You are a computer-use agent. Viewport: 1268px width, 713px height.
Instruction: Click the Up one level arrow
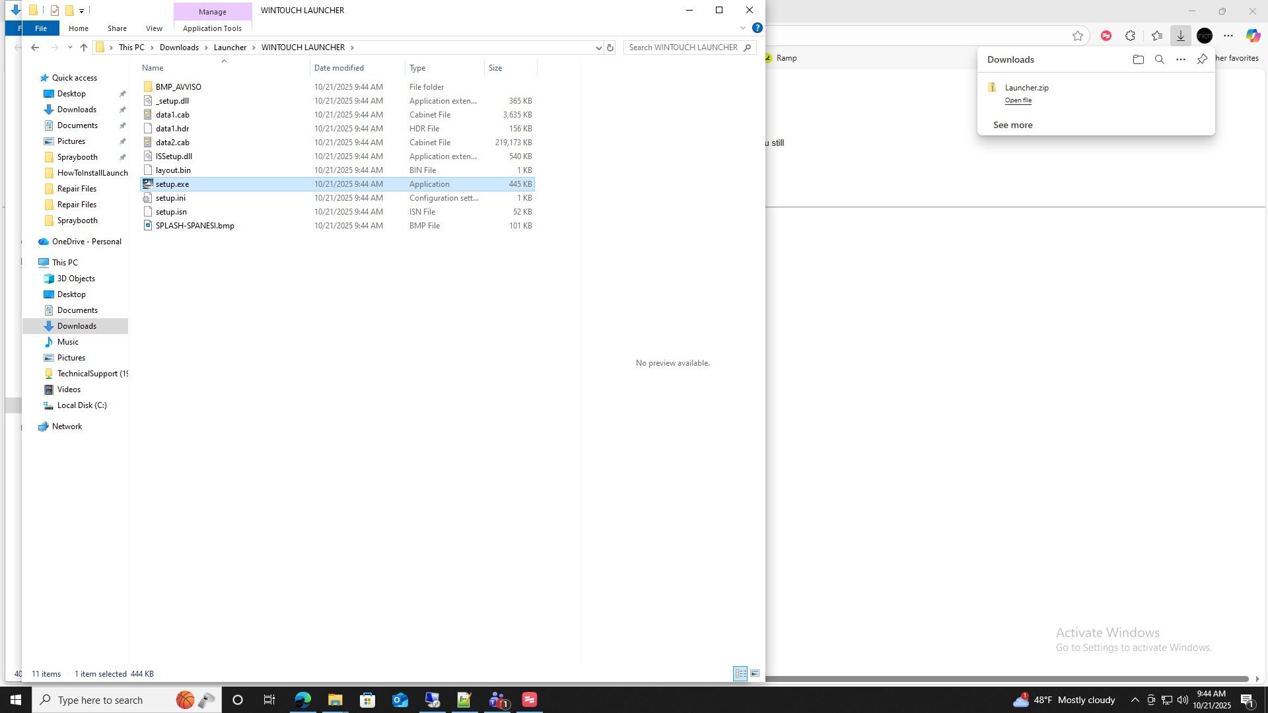(x=84, y=48)
